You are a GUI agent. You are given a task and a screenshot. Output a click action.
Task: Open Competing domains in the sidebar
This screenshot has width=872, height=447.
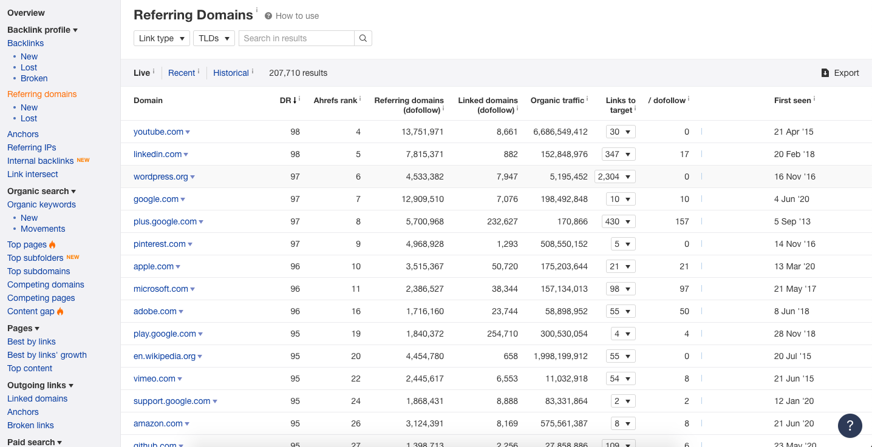[x=46, y=284]
